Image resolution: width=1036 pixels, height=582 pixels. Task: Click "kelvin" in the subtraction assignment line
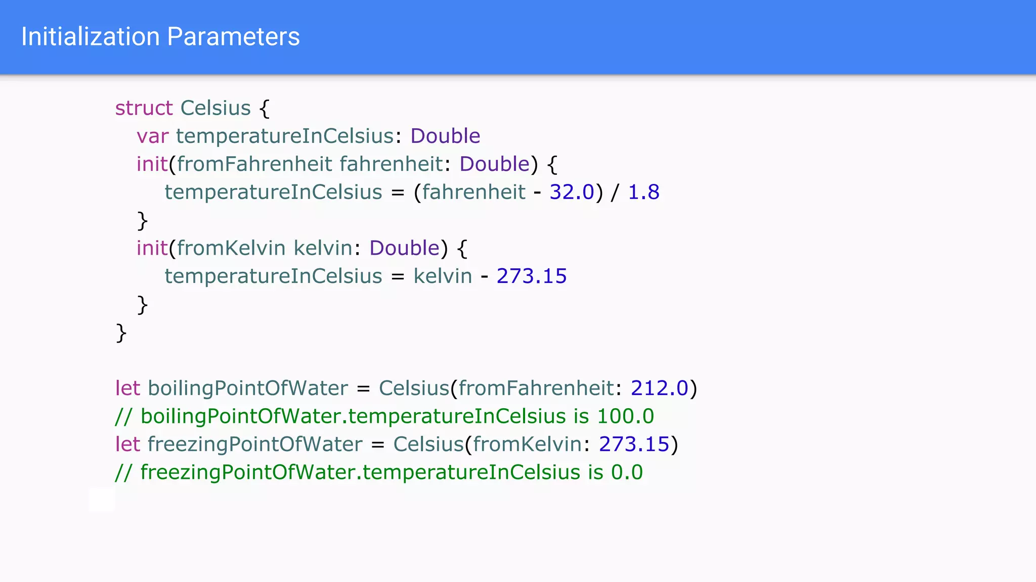point(443,276)
